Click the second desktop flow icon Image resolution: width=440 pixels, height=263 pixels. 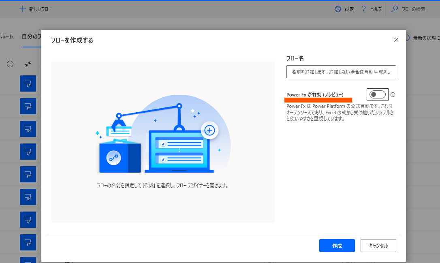pos(28,106)
